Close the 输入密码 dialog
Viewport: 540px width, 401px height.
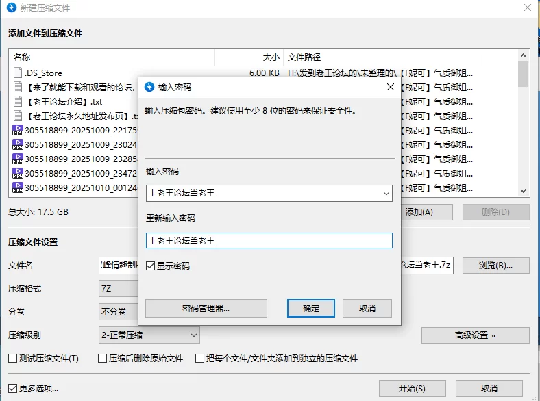click(x=390, y=87)
